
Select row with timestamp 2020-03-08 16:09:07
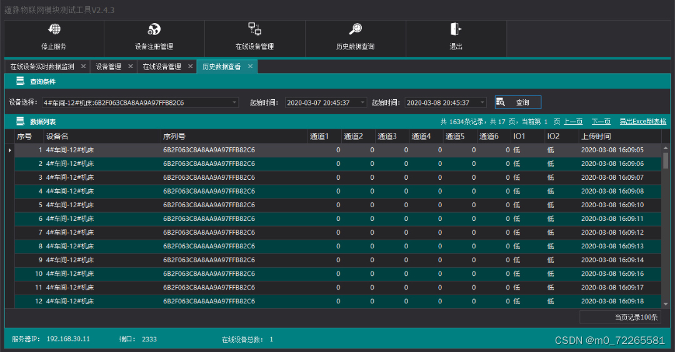[338, 177]
